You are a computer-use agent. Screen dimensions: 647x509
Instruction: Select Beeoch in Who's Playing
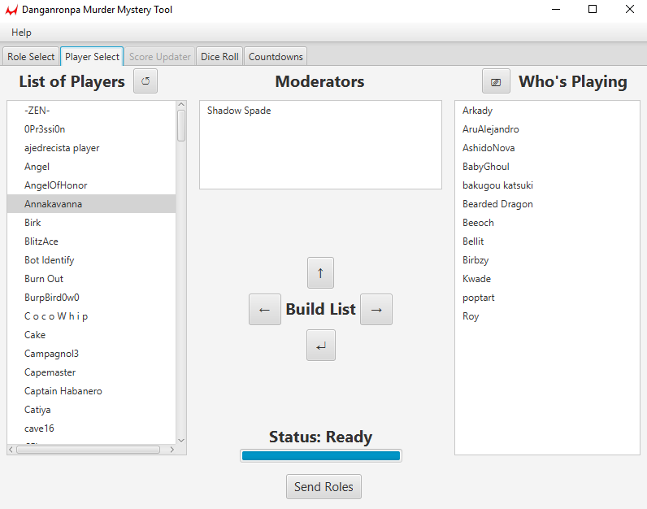click(x=547, y=223)
